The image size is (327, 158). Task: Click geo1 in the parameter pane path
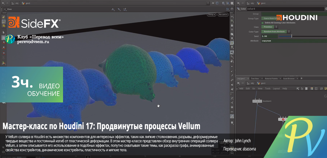[261, 3]
